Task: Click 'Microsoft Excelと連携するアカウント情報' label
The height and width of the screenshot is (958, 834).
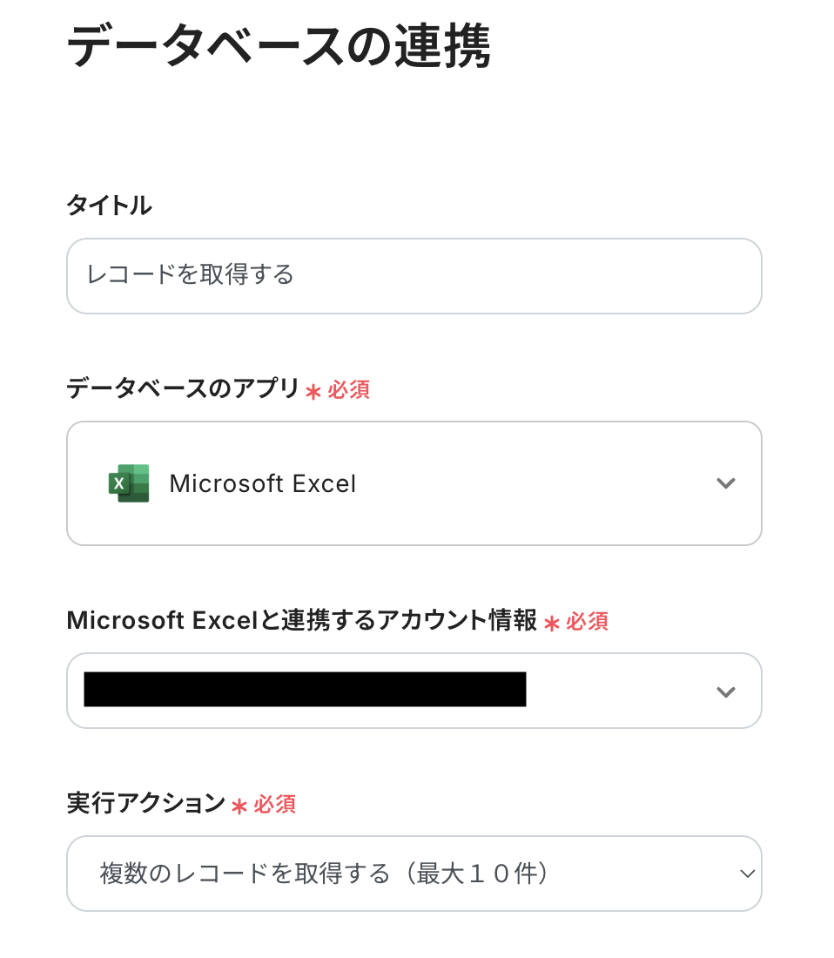Action: (301, 620)
